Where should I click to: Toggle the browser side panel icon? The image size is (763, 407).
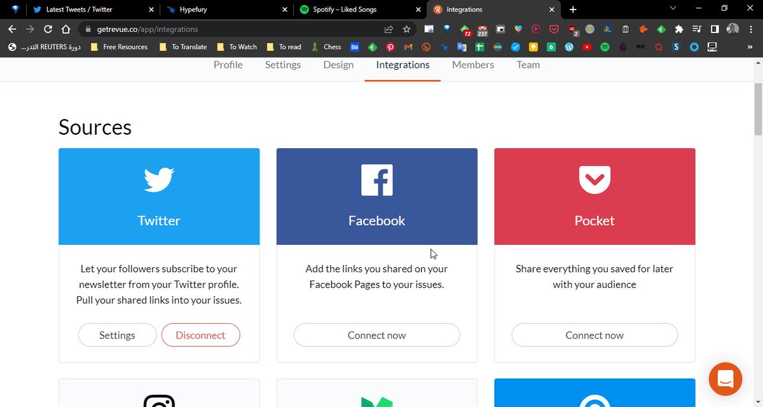[x=715, y=29]
